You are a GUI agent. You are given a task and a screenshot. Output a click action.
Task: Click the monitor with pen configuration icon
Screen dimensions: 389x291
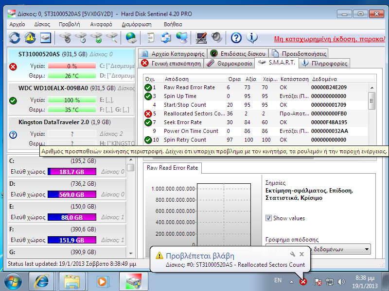(x=201, y=38)
